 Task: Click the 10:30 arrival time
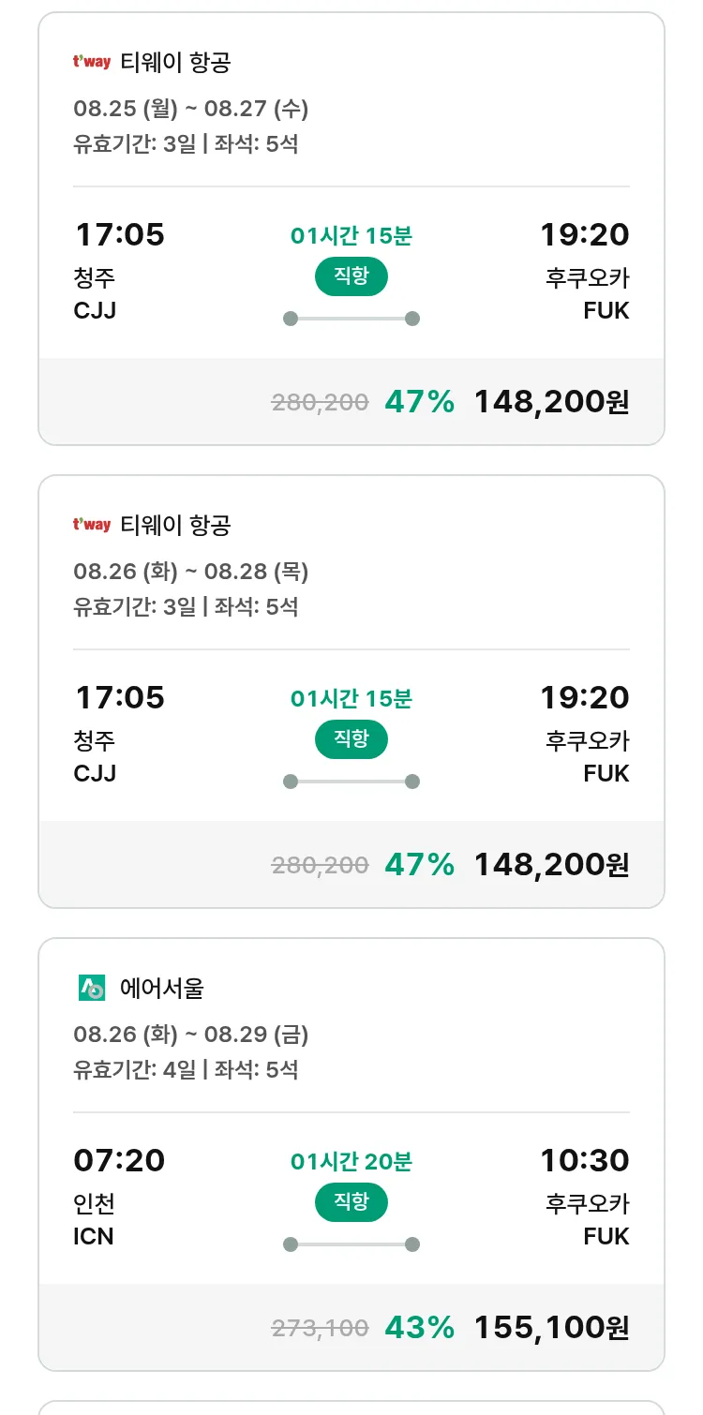584,1160
